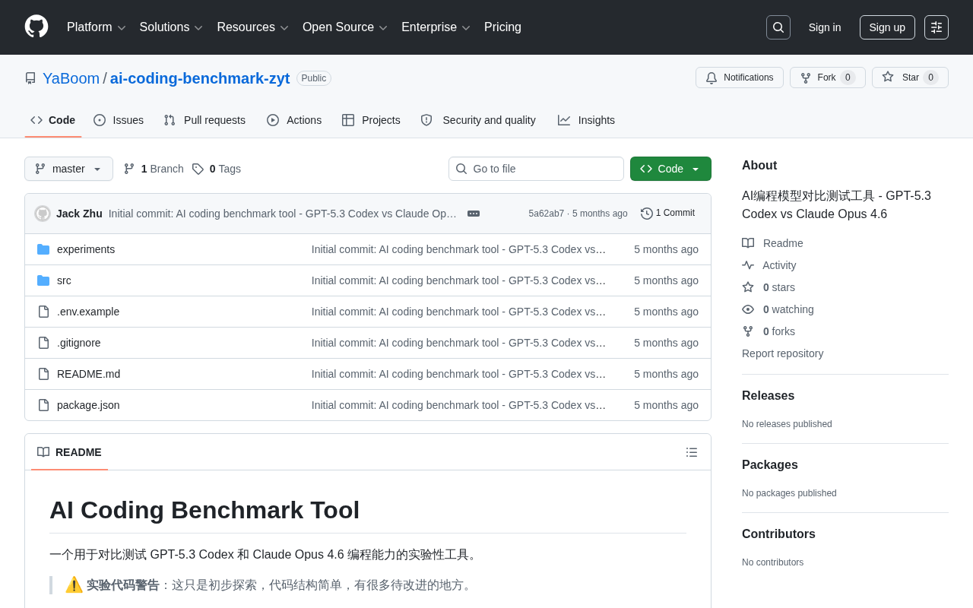Click the Jack Zhu author name
The image size is (973, 608).
tap(79, 214)
